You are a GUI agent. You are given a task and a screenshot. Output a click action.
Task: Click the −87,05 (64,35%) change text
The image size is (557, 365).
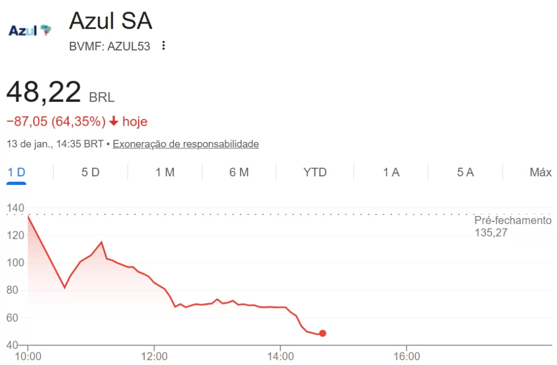[x=55, y=121]
